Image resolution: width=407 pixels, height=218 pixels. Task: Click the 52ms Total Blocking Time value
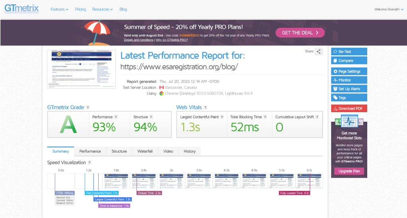coord(245,127)
